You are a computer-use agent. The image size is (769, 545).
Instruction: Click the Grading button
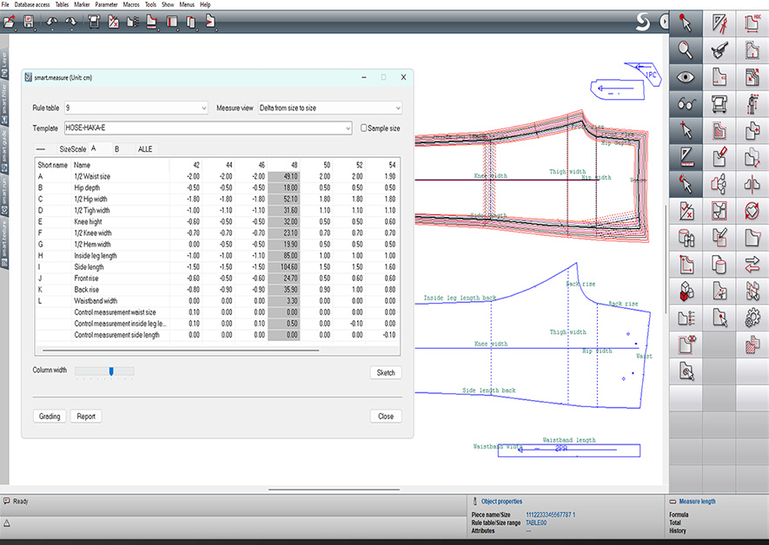(x=50, y=417)
